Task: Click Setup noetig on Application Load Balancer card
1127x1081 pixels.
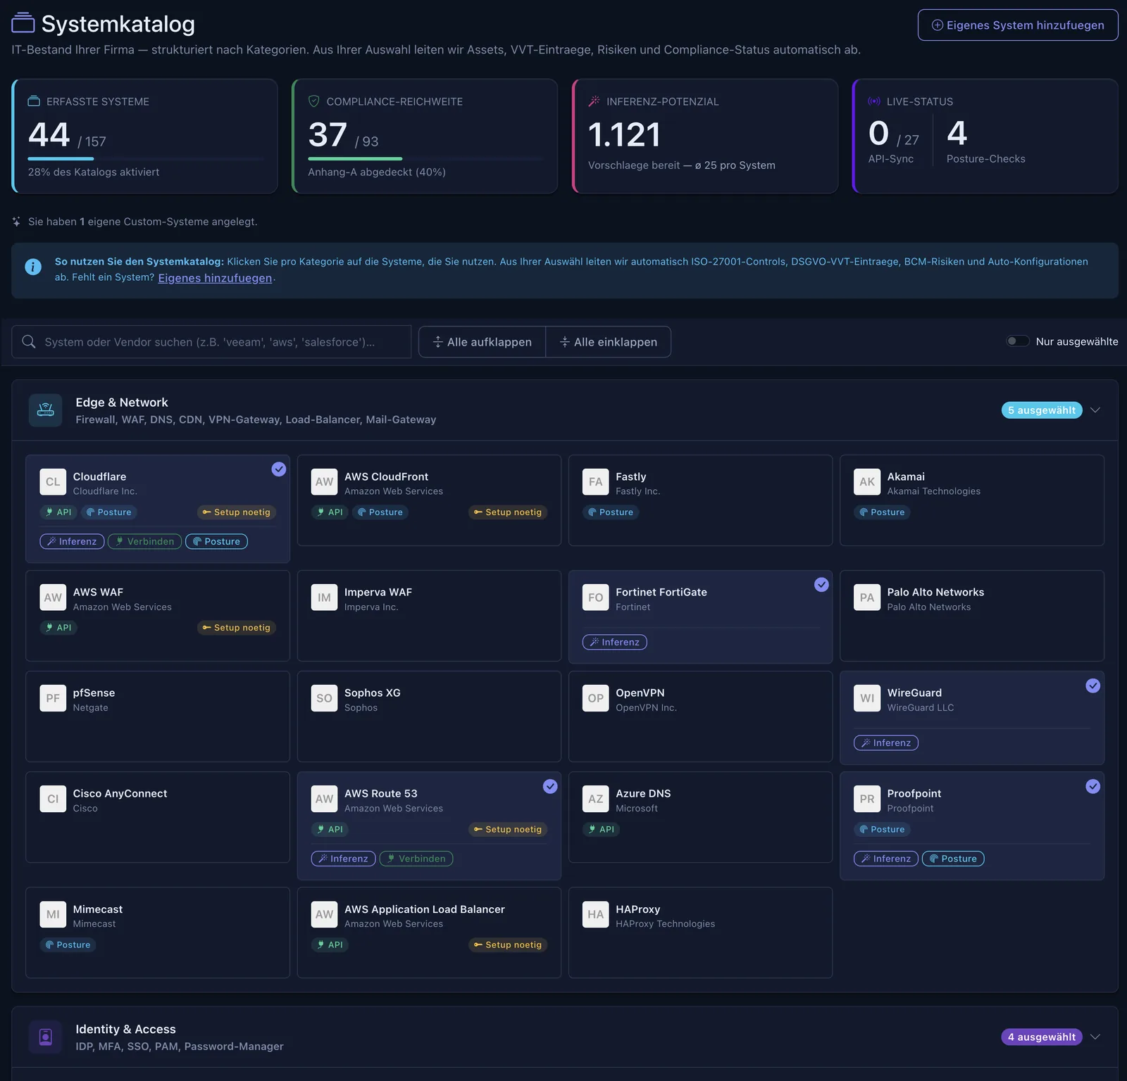Action: coord(508,945)
